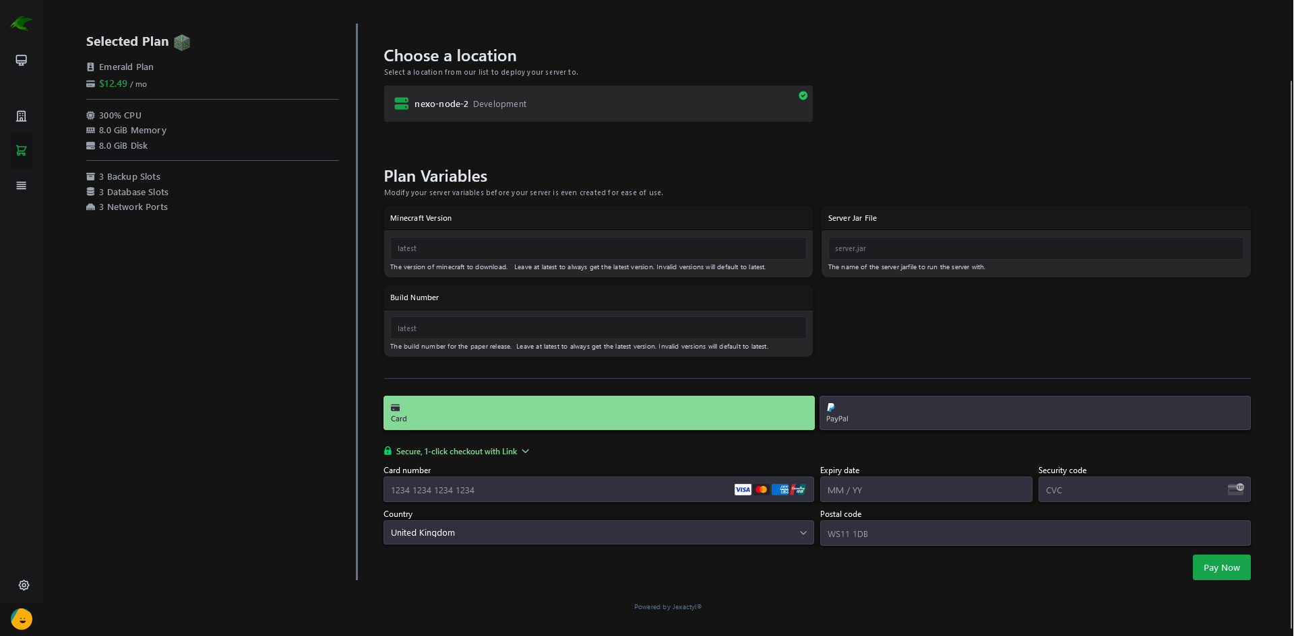Click the network icon beside Network Ports
The image size is (1294, 636).
click(90, 207)
